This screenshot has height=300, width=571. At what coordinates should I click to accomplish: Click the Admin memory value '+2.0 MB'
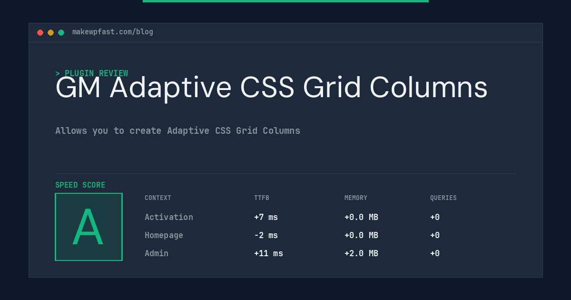coord(361,253)
